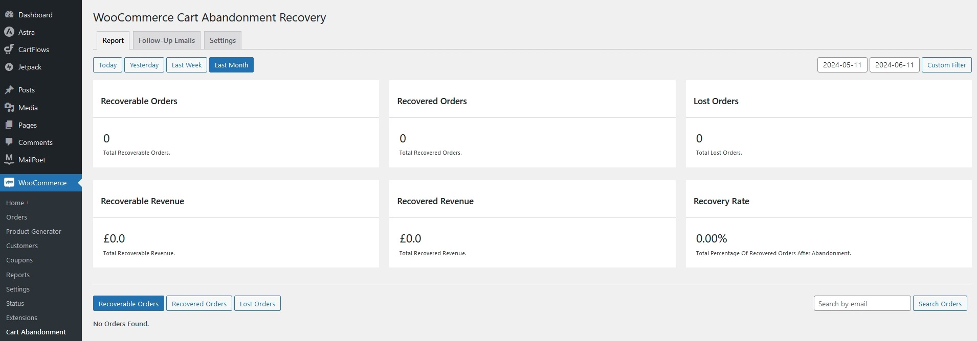
Task: Select WooCommerce menu label
Action: pos(42,183)
